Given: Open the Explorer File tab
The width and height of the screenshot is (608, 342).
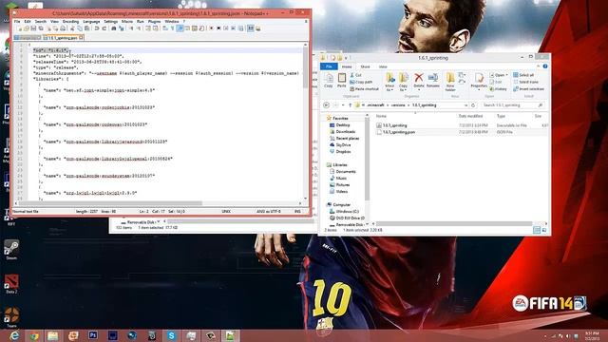Looking at the screenshot, I should click(329, 66).
